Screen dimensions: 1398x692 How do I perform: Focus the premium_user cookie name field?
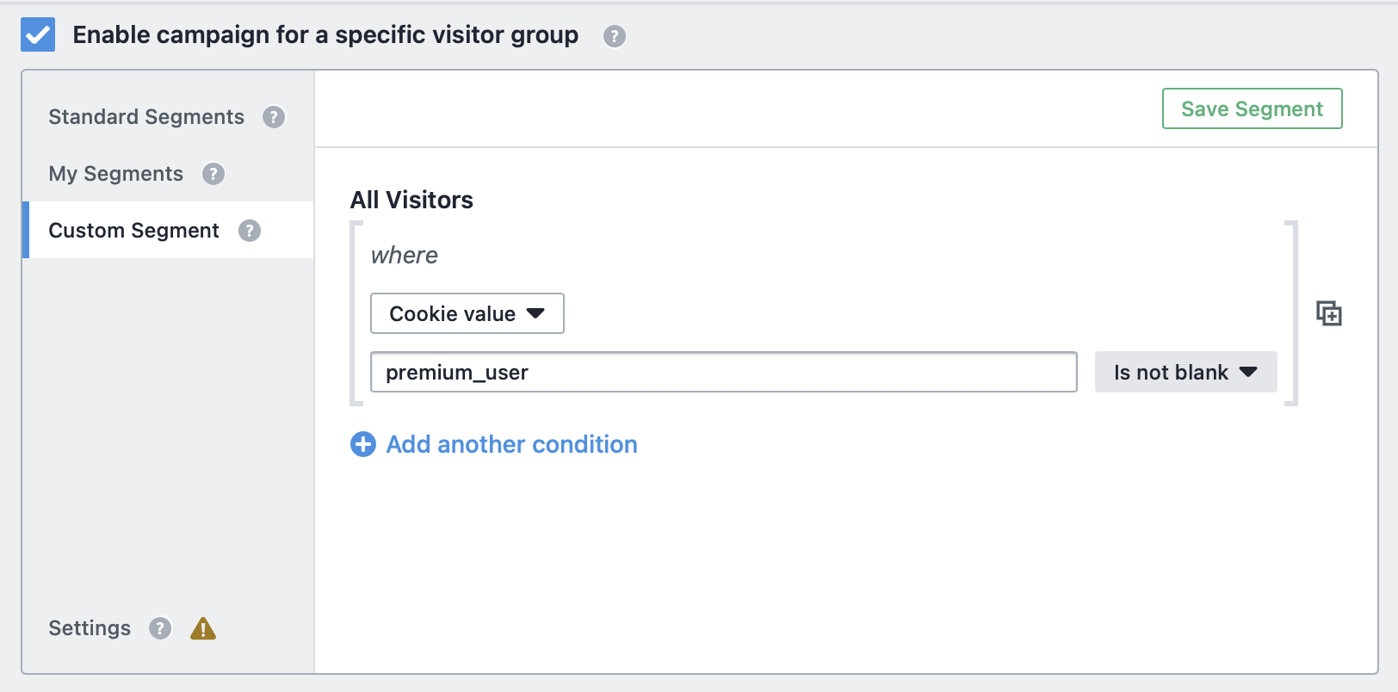pyautogui.click(x=723, y=372)
